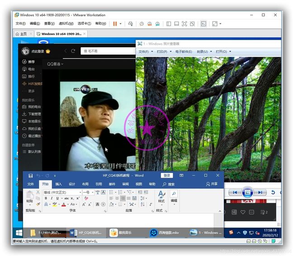
Task: Click the cut scissors icon in Word
Action: [x=38, y=192]
